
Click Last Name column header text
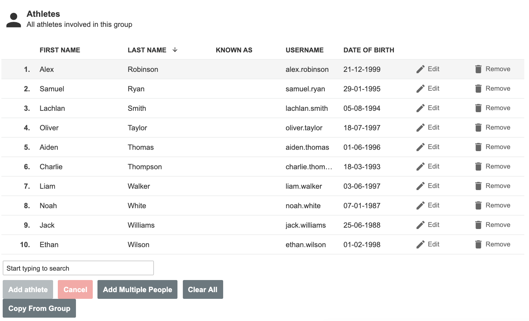[x=147, y=50]
